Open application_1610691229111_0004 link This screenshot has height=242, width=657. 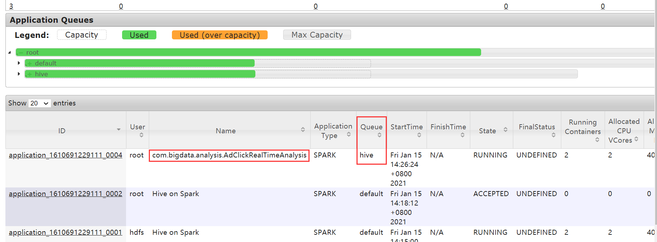tap(65, 155)
